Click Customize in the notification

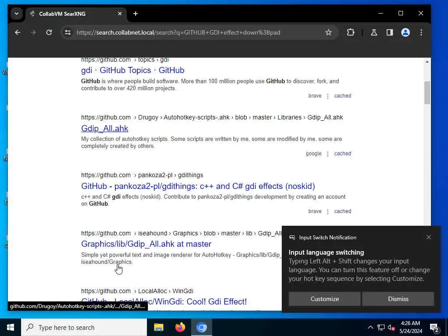pos(325,299)
